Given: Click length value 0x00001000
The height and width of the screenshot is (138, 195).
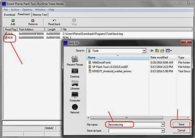Looking at the screenshot, I should [53, 38].
